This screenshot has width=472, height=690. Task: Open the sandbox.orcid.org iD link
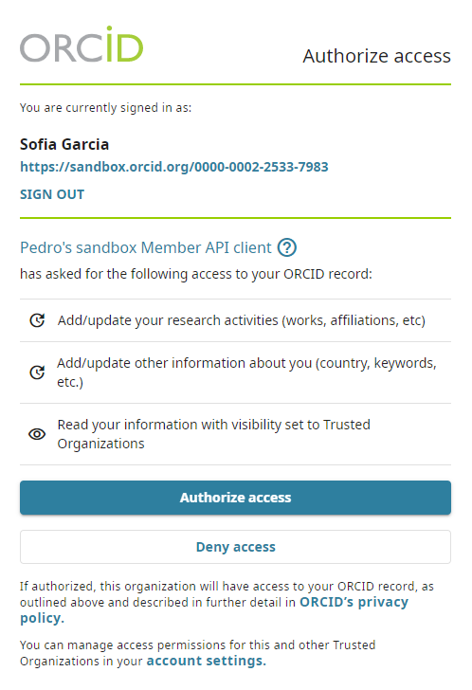pyautogui.click(x=174, y=167)
